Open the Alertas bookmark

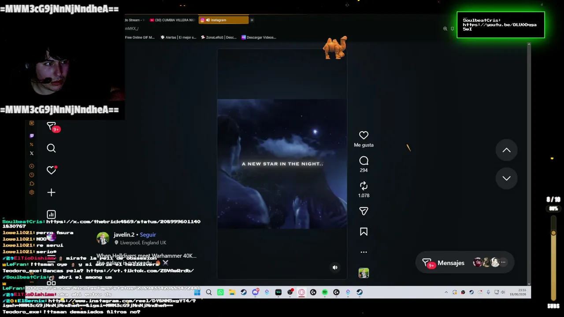[178, 37]
